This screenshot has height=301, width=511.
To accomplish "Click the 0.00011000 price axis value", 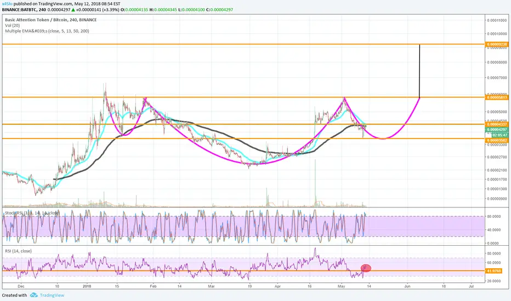I will click(497, 20).
